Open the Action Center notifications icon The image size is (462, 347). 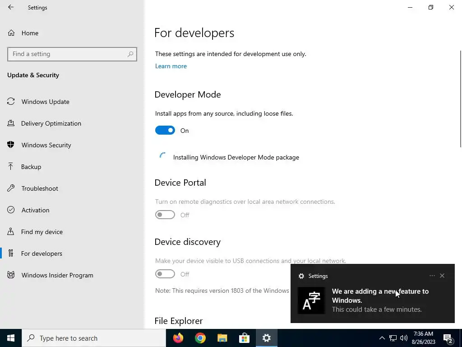pyautogui.click(x=448, y=338)
